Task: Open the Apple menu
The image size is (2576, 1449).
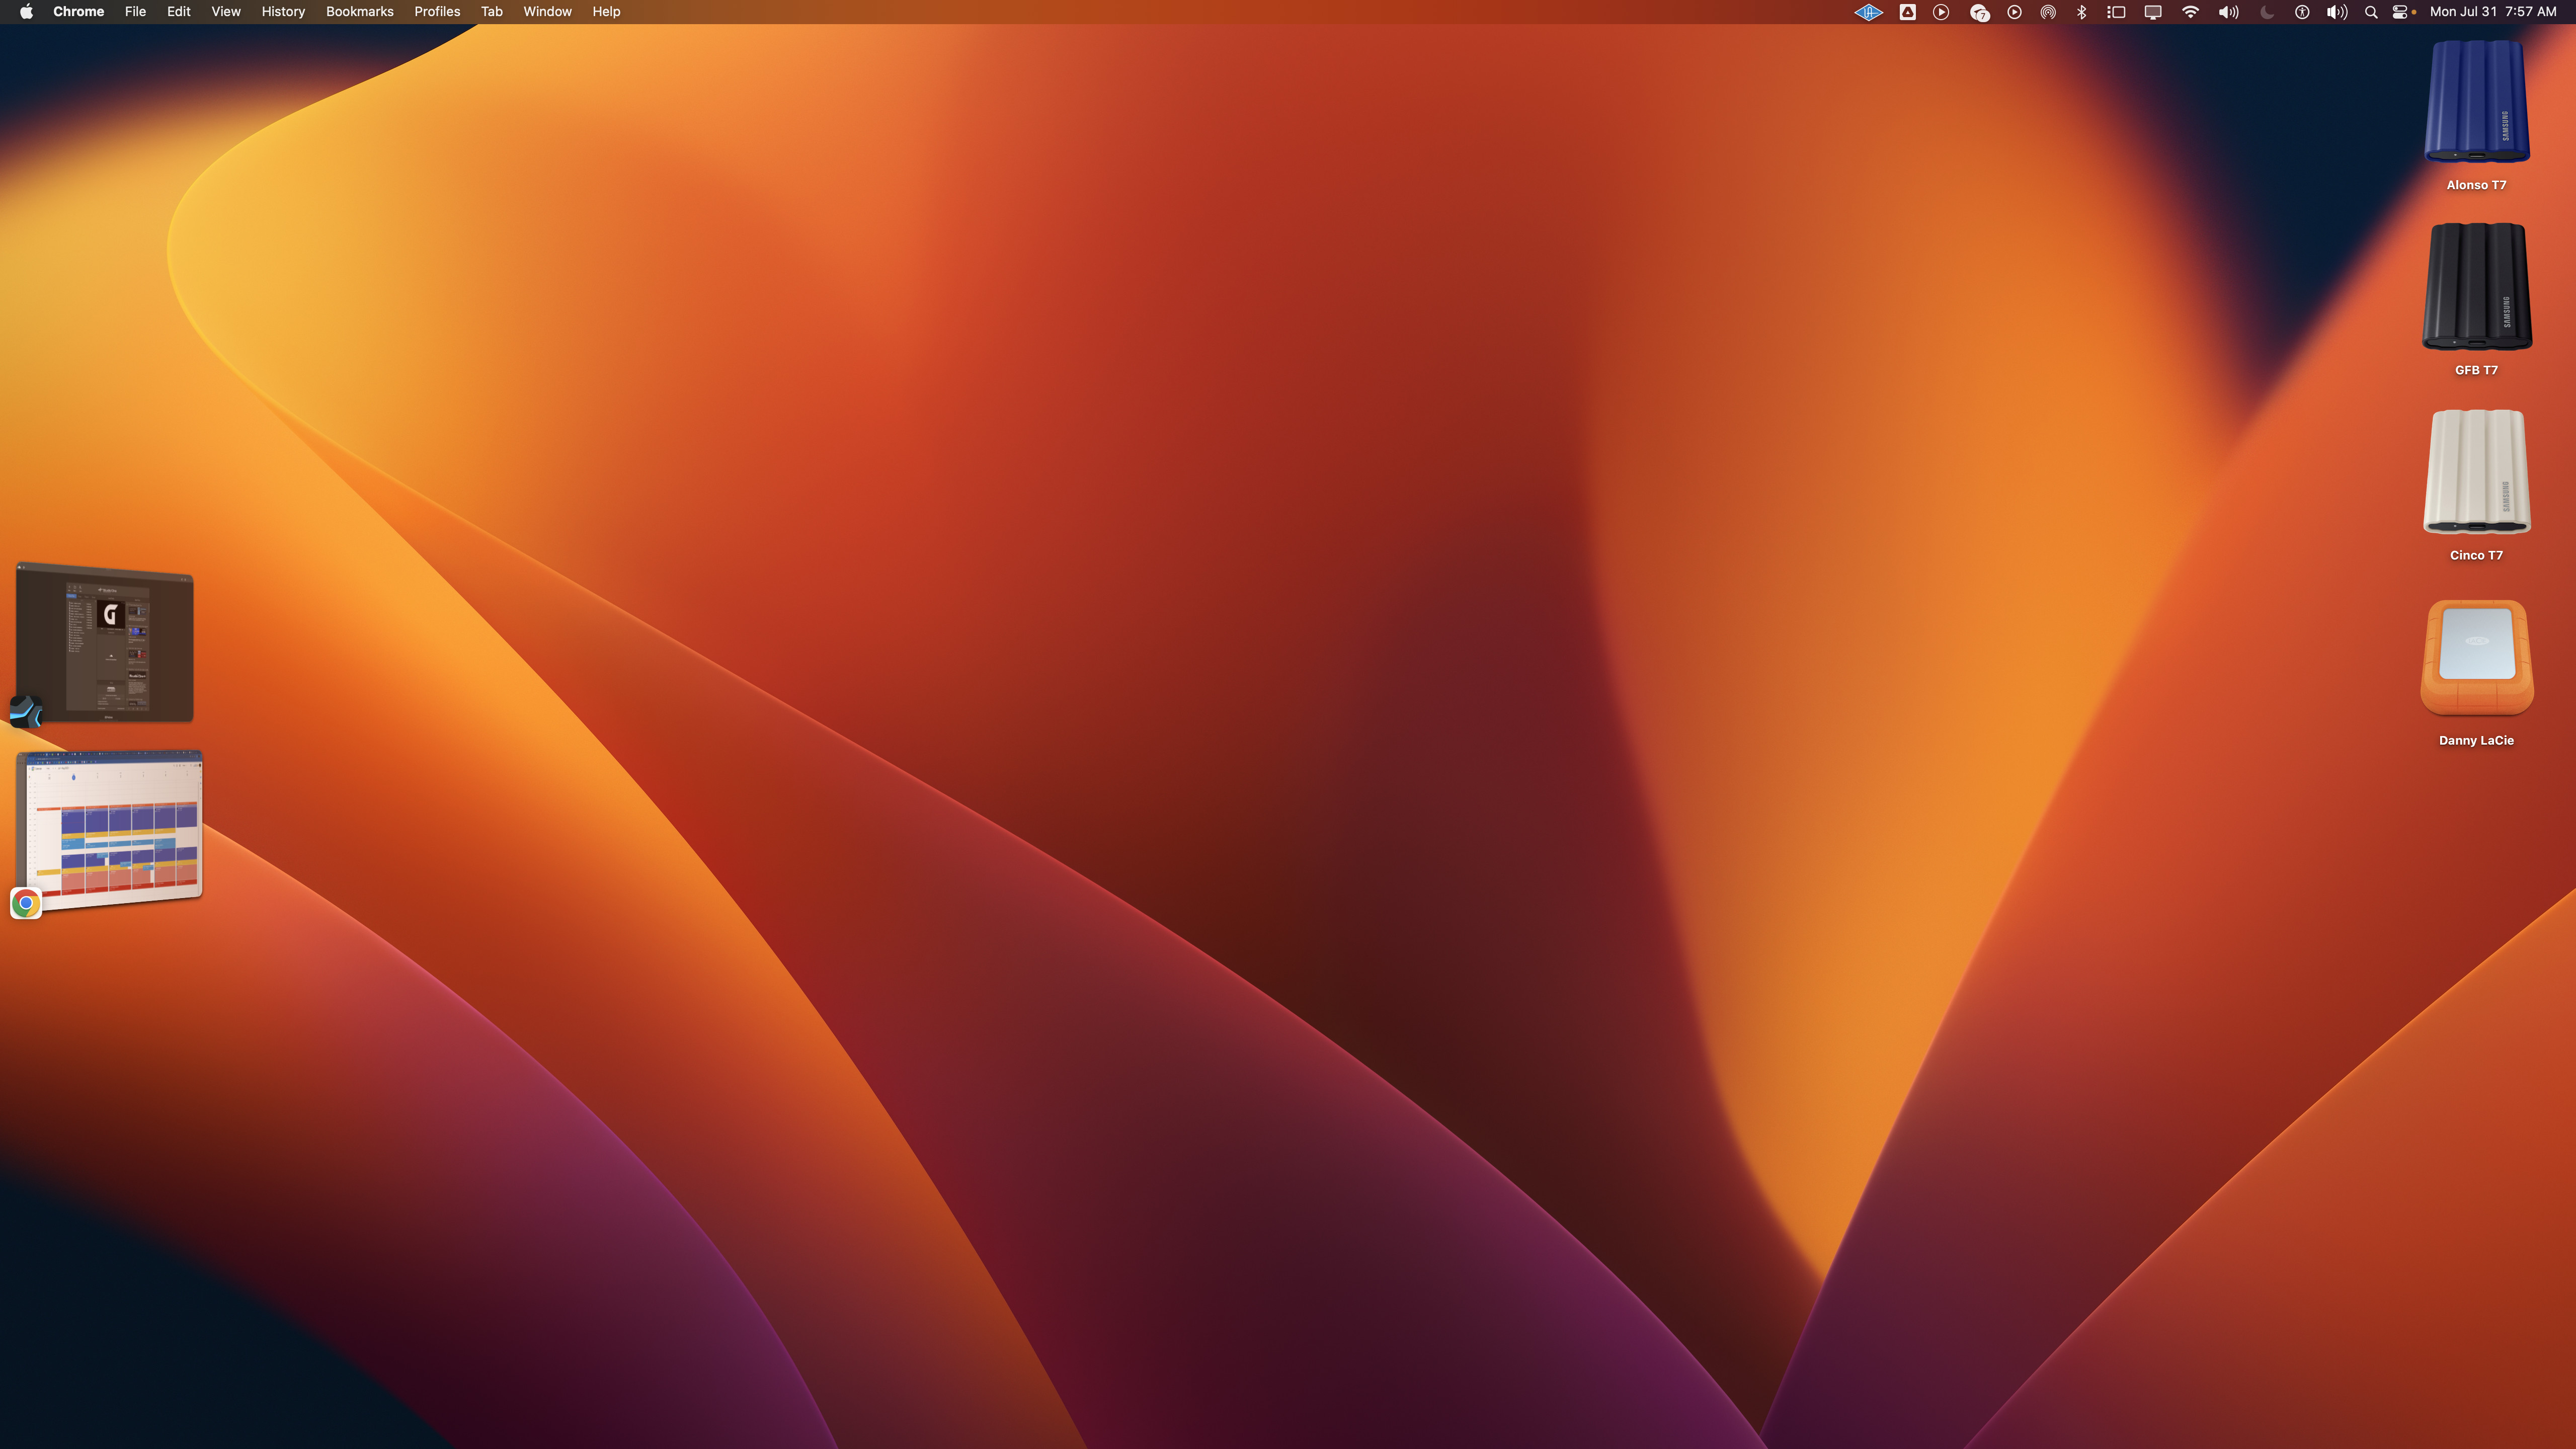Action: [26, 12]
